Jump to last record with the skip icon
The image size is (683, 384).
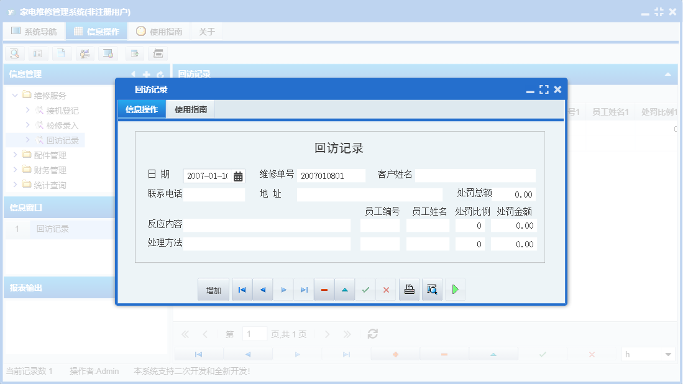(x=303, y=289)
